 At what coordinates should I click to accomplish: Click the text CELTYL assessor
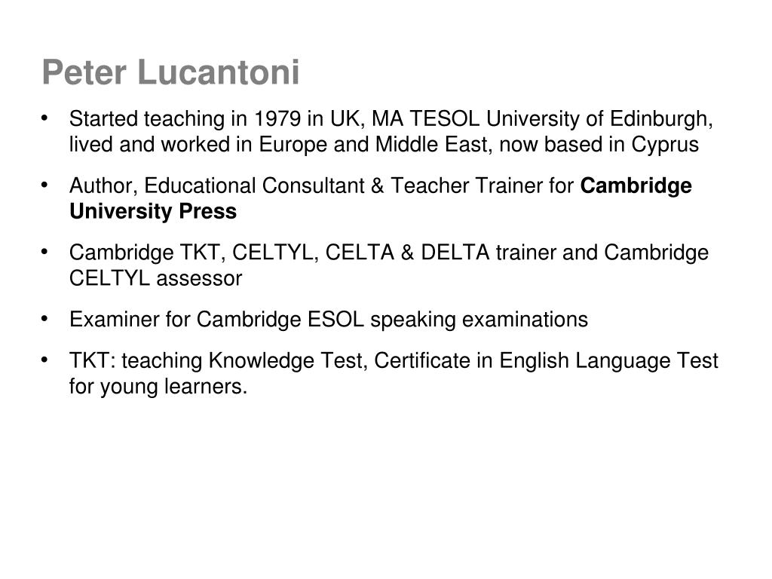[155, 278]
